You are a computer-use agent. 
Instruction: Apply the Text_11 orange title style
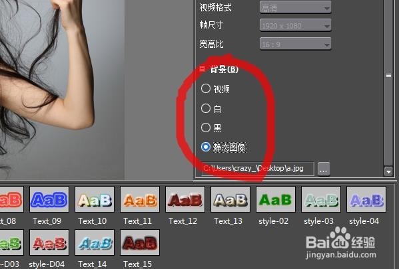140,199
